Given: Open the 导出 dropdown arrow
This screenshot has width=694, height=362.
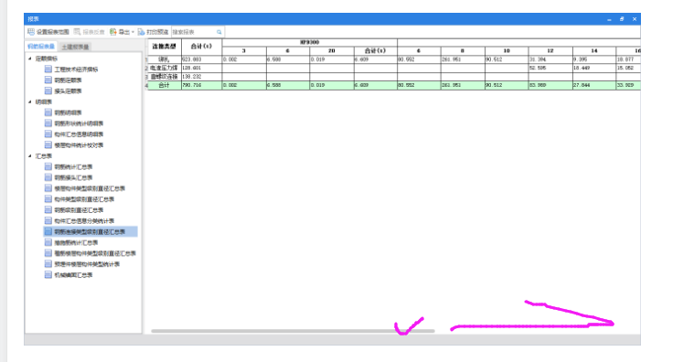Looking at the screenshot, I should coord(133,32).
